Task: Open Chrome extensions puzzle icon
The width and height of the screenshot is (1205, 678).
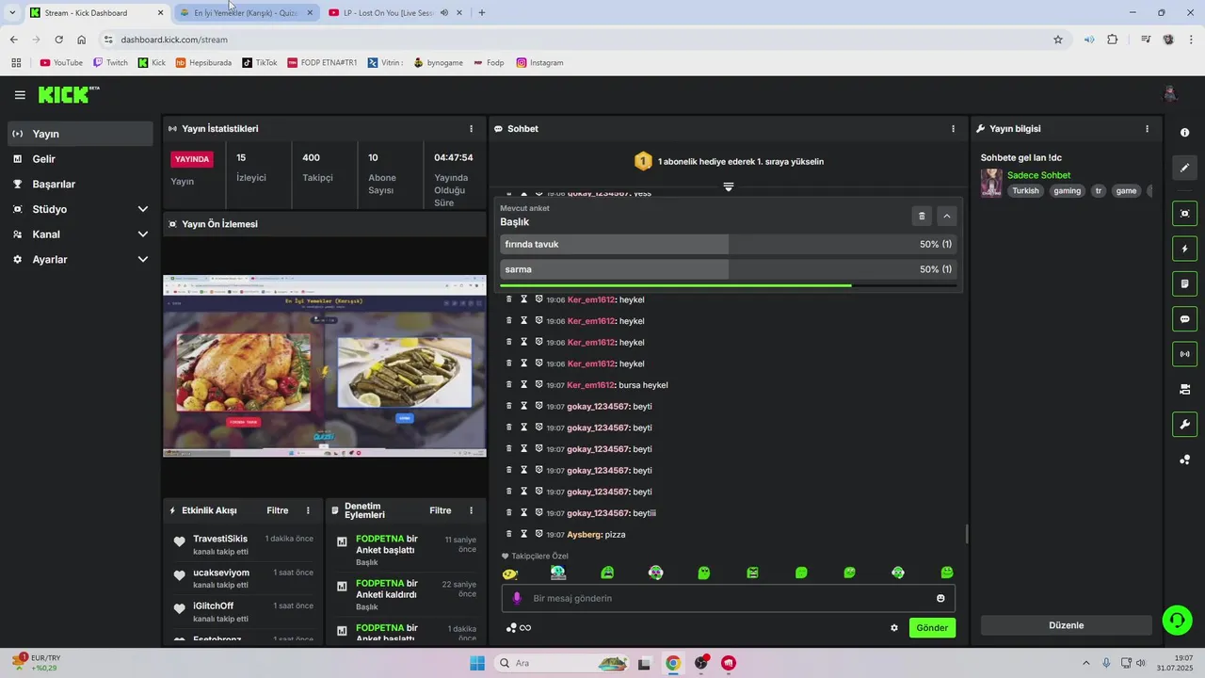Action: (x=1113, y=40)
